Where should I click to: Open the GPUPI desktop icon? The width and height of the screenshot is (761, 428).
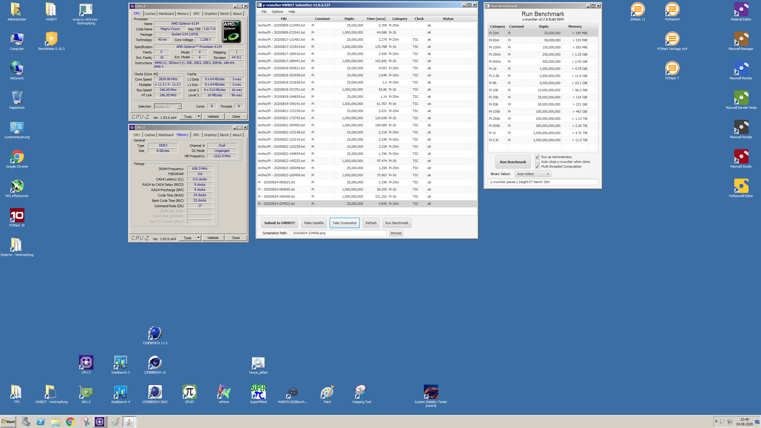coord(189,394)
